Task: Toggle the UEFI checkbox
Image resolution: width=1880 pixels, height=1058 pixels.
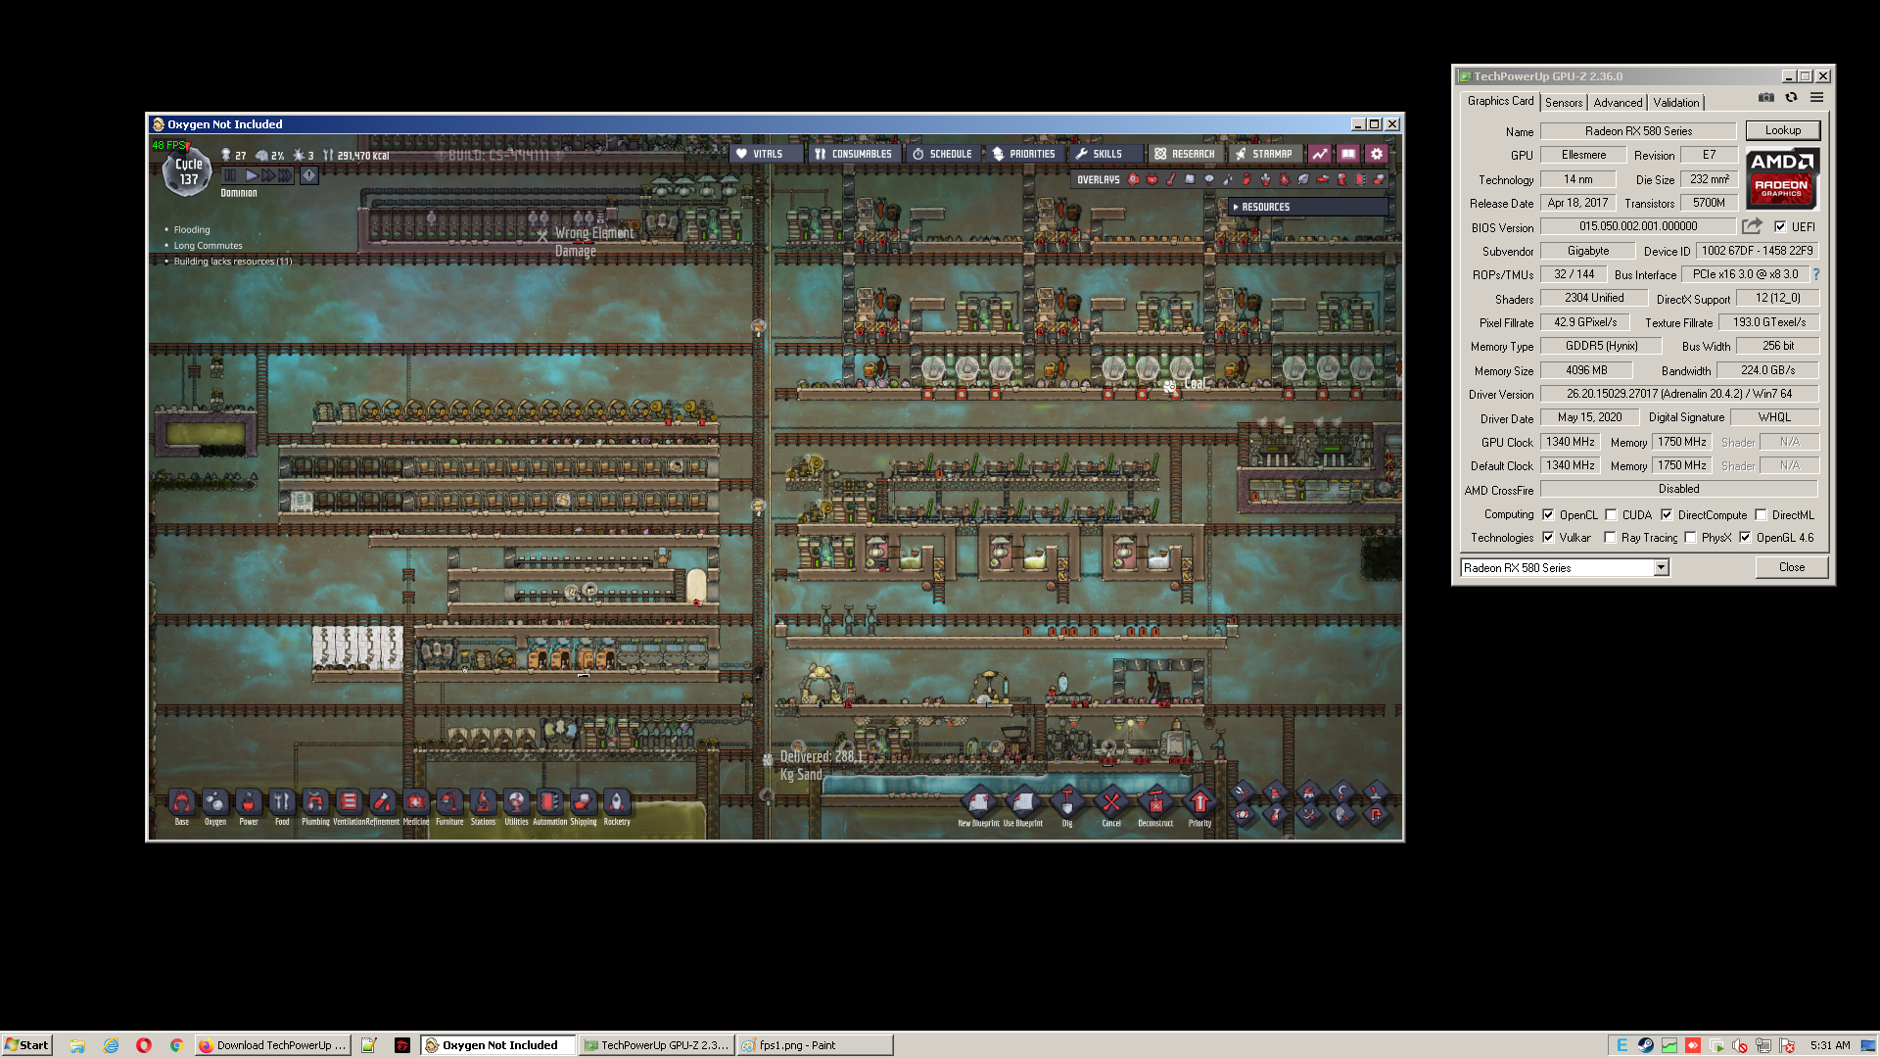Action: coord(1780,226)
